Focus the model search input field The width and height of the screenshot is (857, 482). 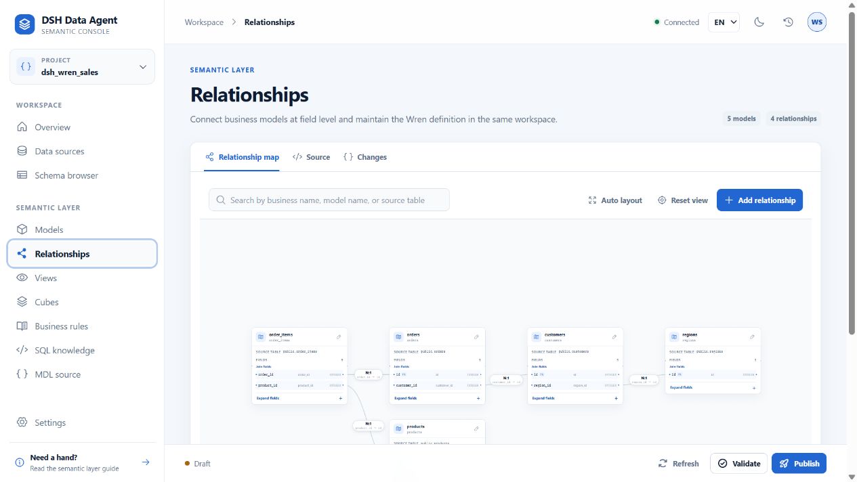[x=329, y=200]
